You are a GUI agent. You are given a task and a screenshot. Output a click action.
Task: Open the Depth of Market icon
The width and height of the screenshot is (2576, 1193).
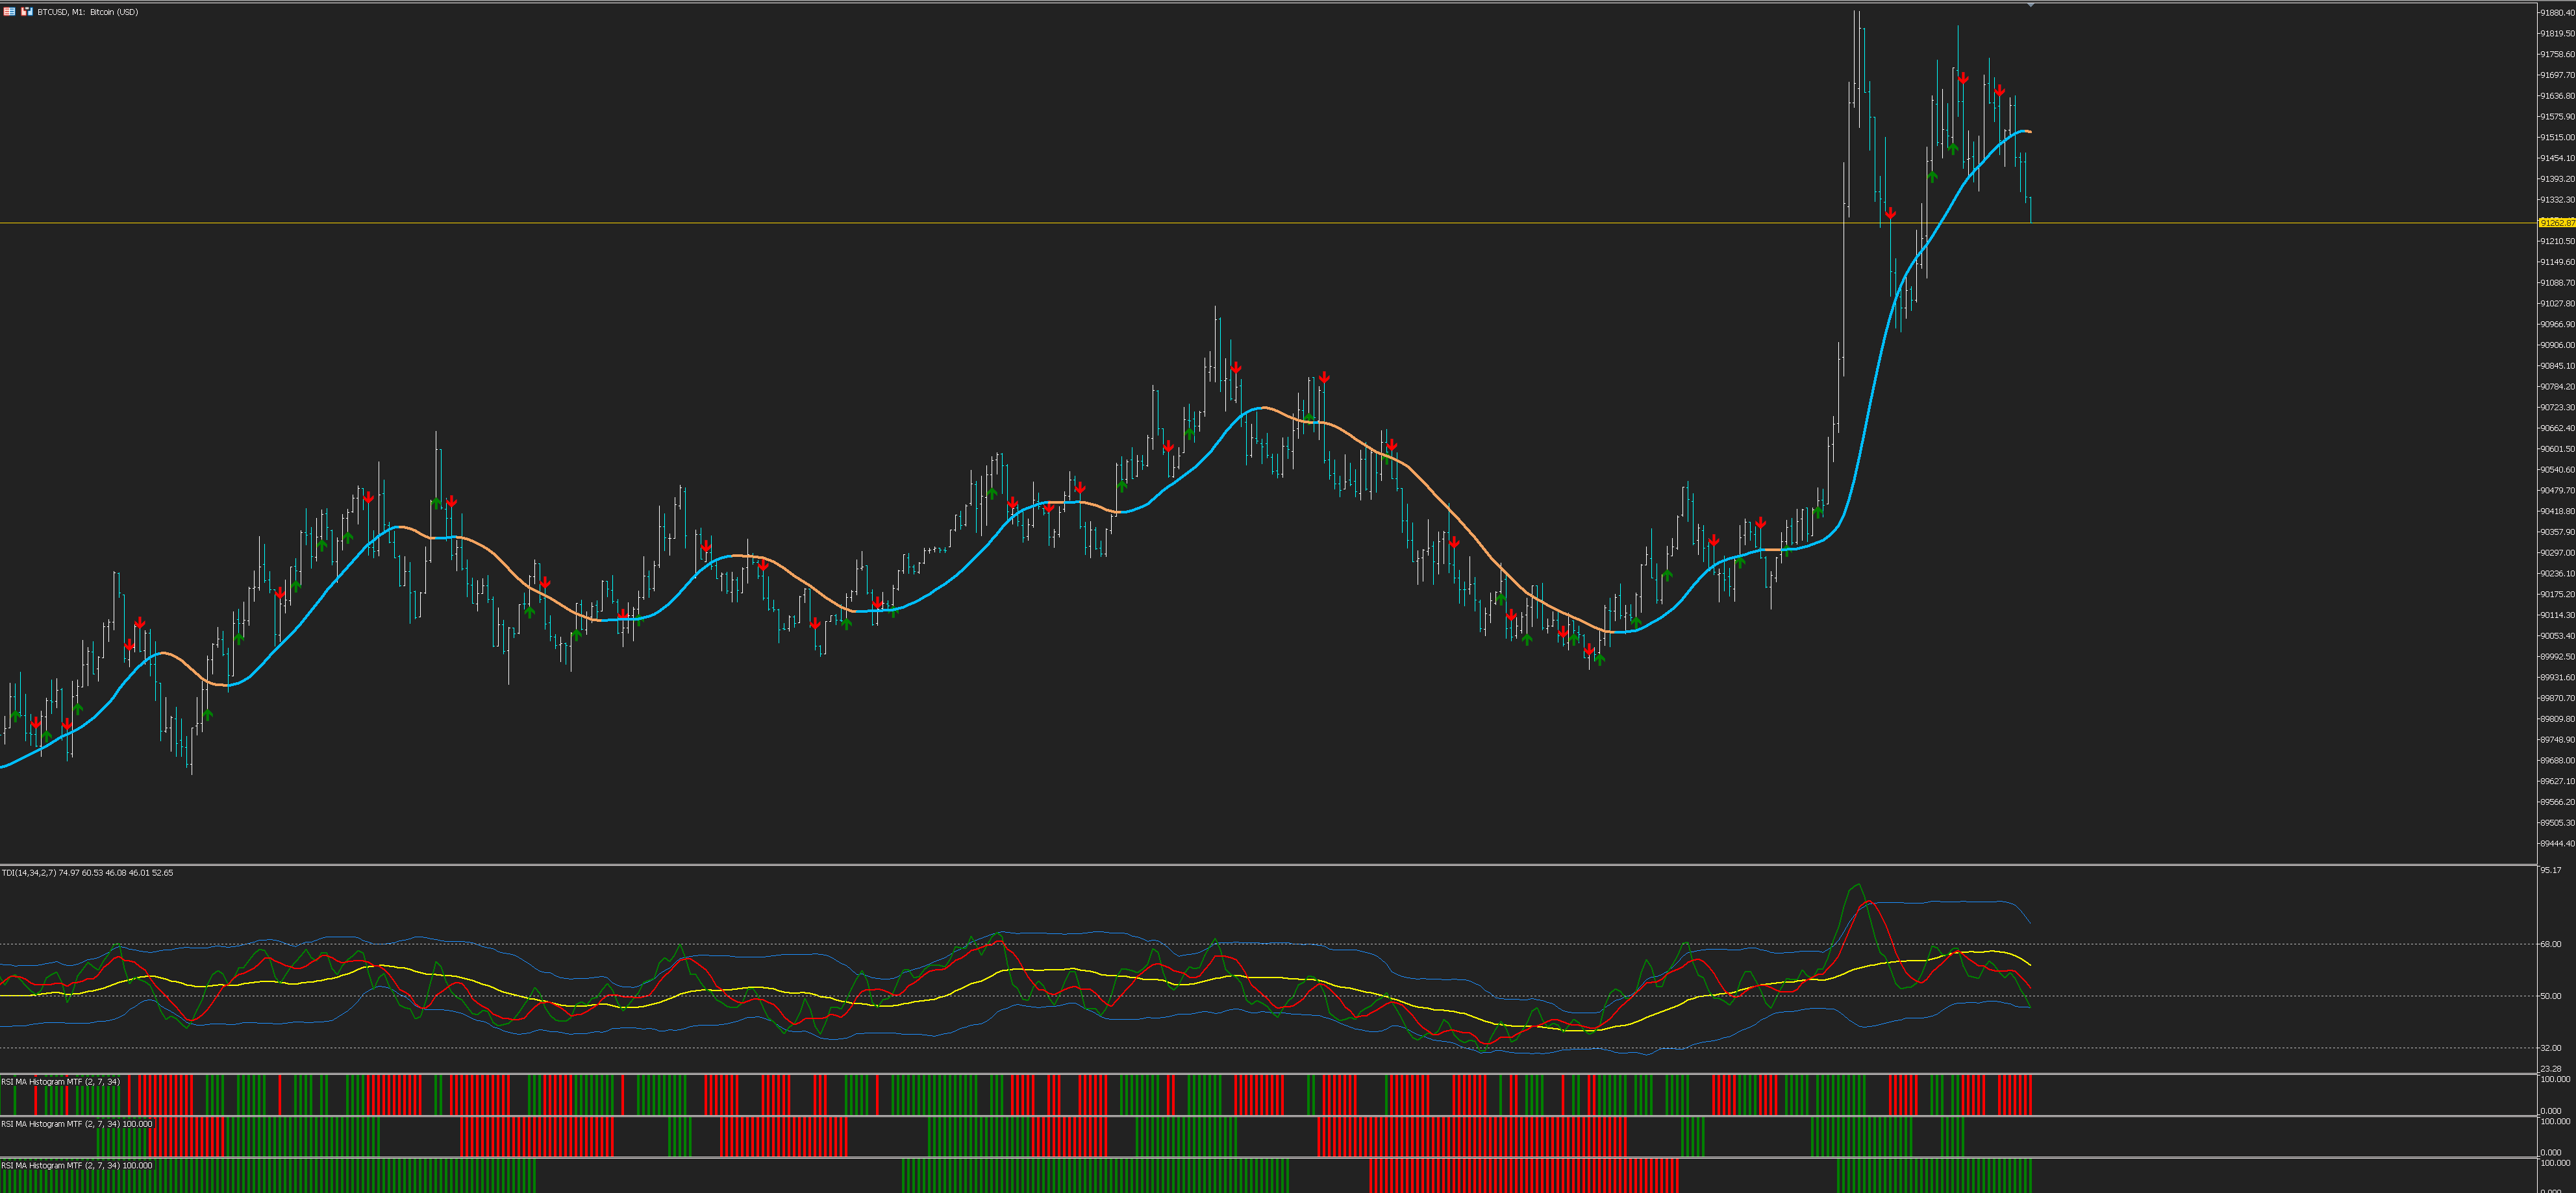8,12
